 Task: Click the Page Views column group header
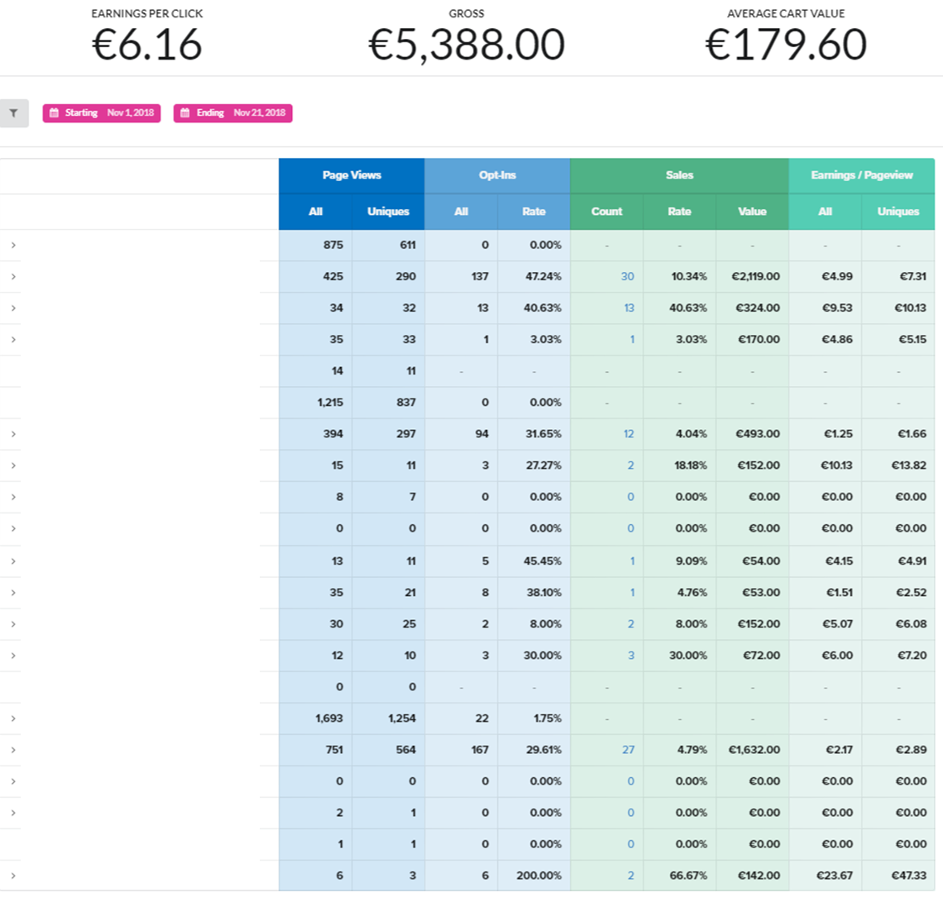click(x=352, y=175)
